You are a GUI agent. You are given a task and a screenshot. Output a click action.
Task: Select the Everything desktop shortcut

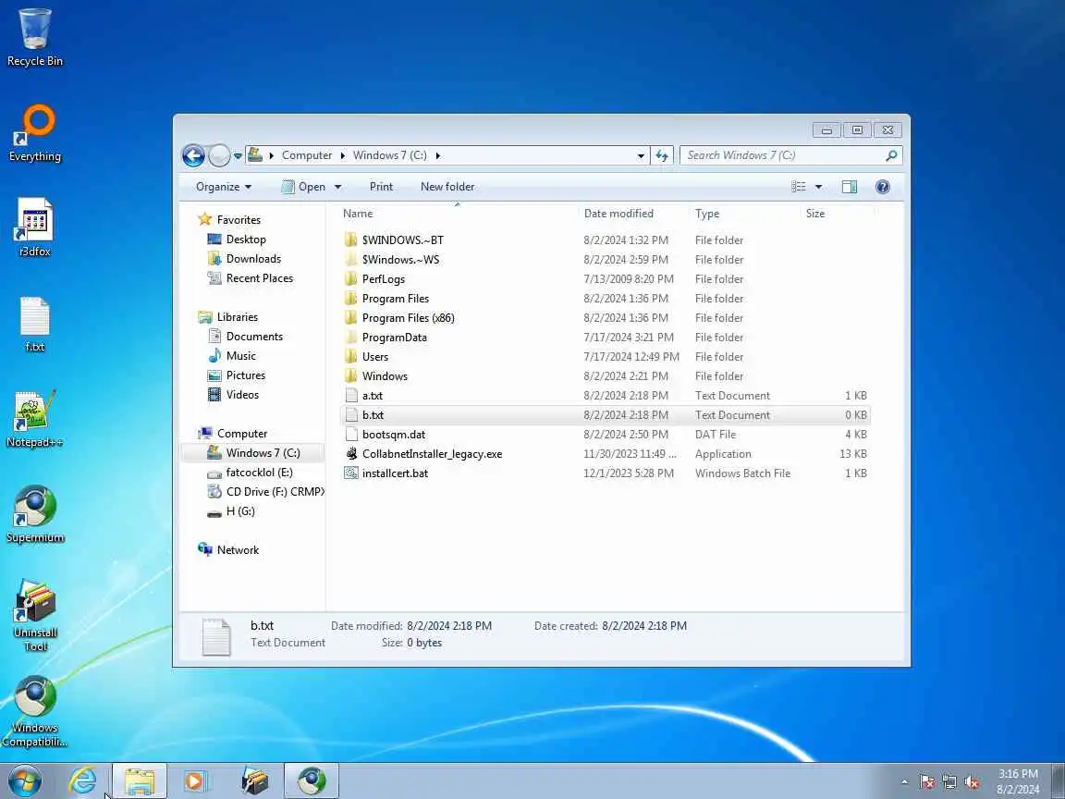(34, 133)
